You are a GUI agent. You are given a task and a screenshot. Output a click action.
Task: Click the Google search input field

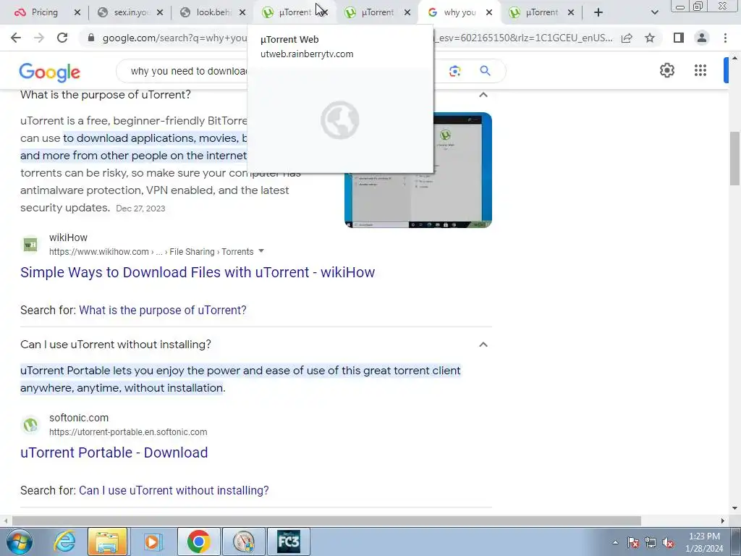point(188,71)
